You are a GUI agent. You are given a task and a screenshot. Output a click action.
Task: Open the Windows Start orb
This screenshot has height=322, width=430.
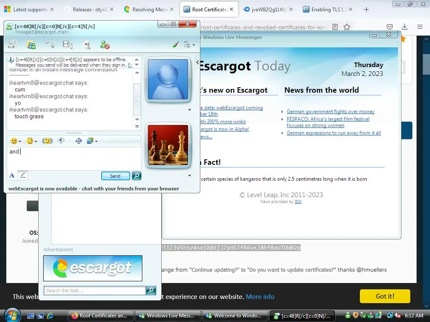click(x=12, y=315)
